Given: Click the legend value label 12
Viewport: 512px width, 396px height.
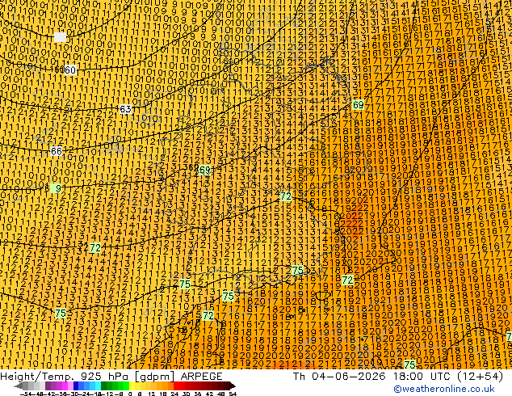Looking at the screenshot, I should 152,394.
